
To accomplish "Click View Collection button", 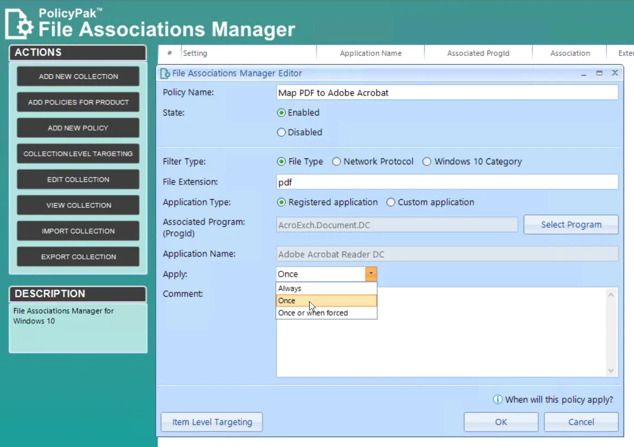I will coord(78,205).
